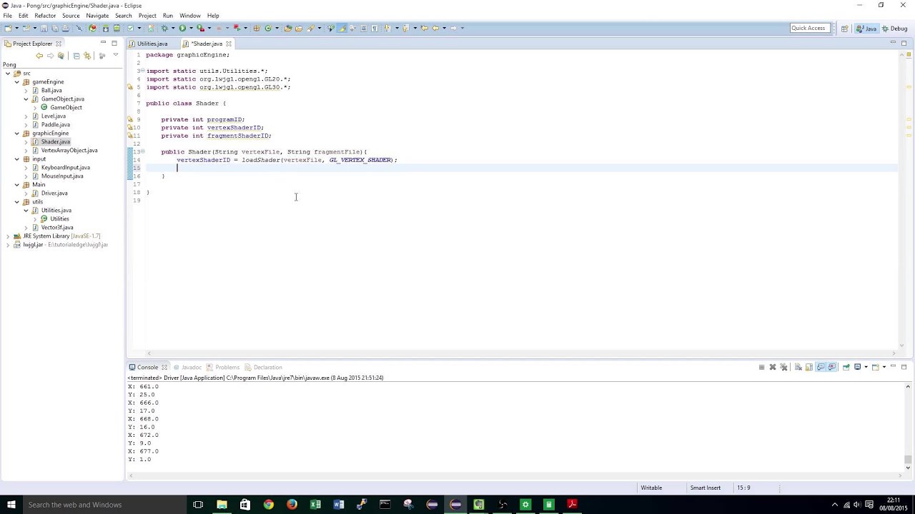This screenshot has height=514, width=915.
Task: Toggle Mark Occurrences highlighter in the toolbar
Action: click(x=342, y=28)
